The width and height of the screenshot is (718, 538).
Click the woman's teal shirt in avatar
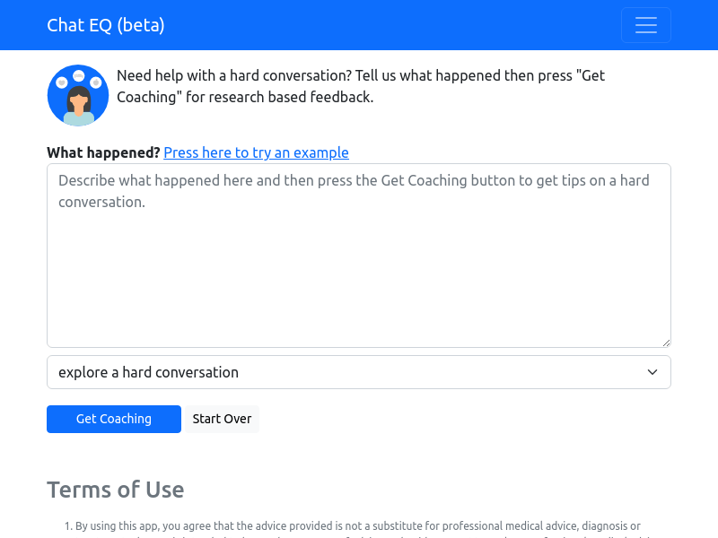coord(78,119)
